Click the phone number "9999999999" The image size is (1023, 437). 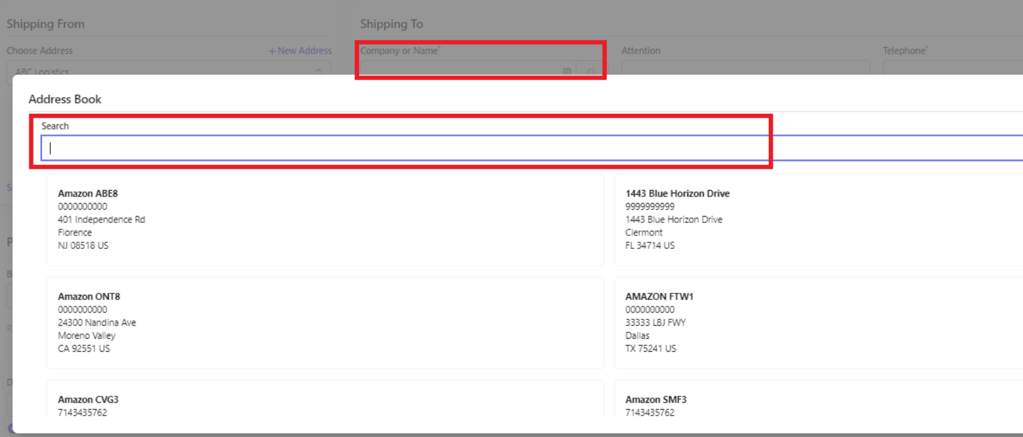[650, 207]
